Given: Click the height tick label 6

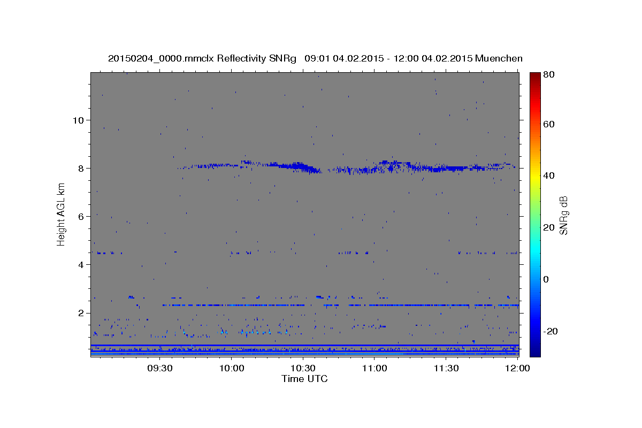Looking at the screenshot, I should (81, 216).
